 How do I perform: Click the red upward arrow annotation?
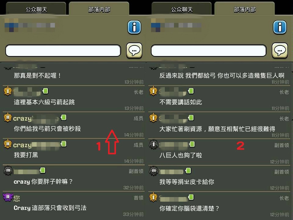pos(112,142)
